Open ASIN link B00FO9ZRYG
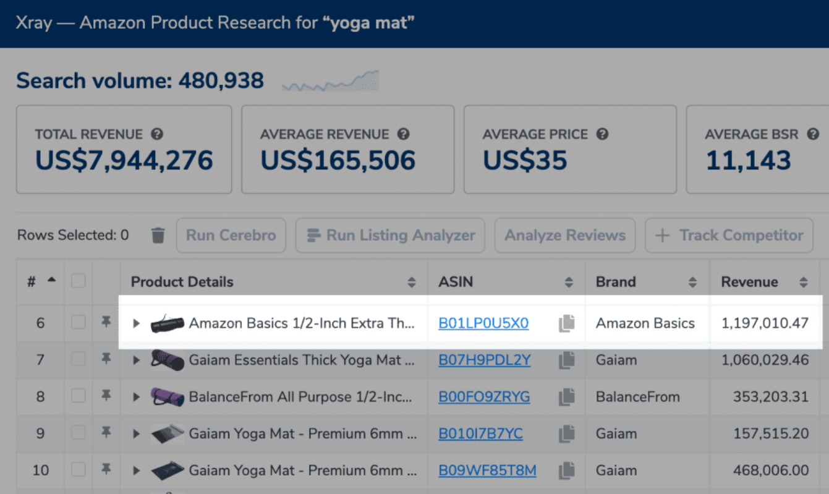Viewport: 829px width, 494px height. click(x=484, y=397)
